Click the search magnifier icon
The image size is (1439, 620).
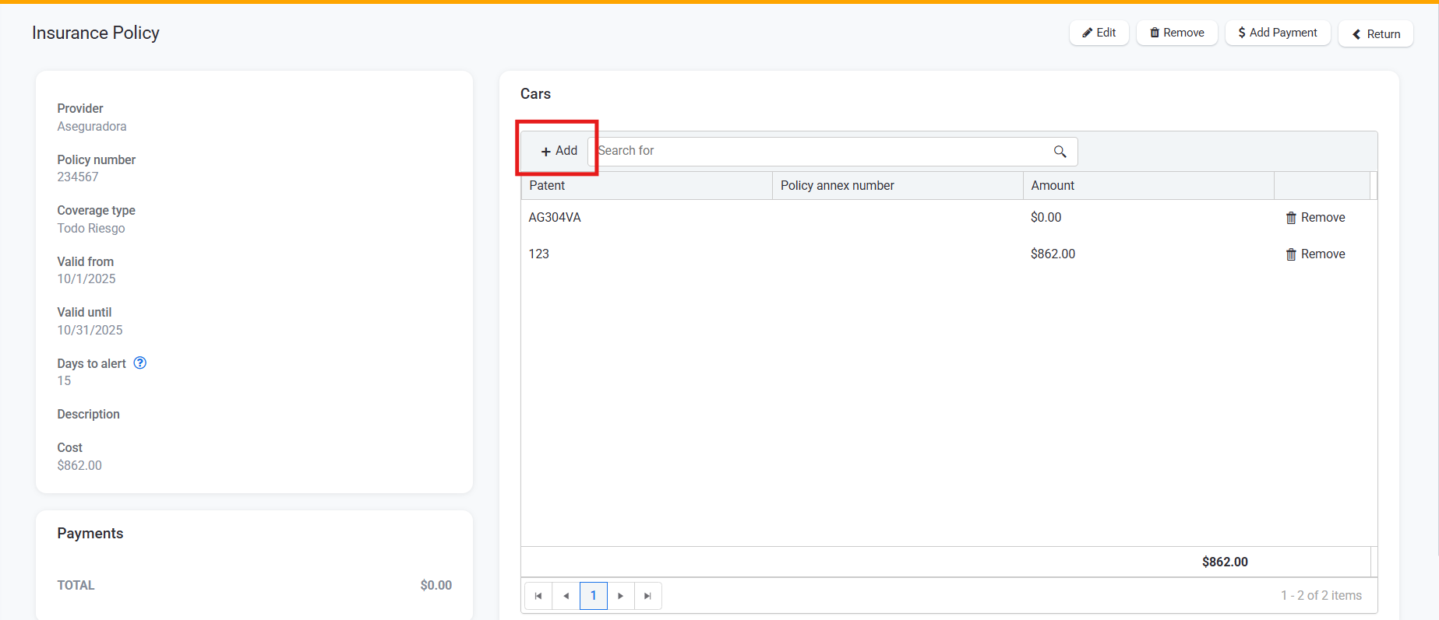1060,152
